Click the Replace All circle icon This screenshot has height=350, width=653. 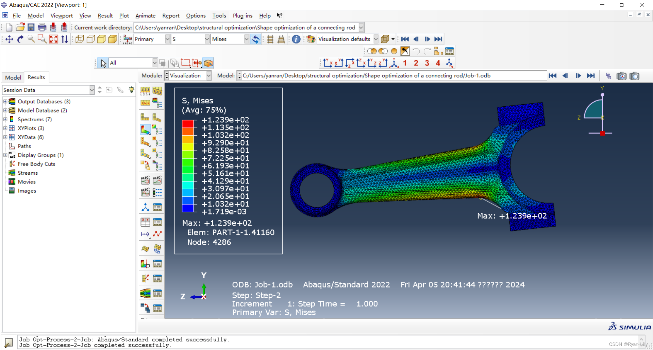click(394, 51)
